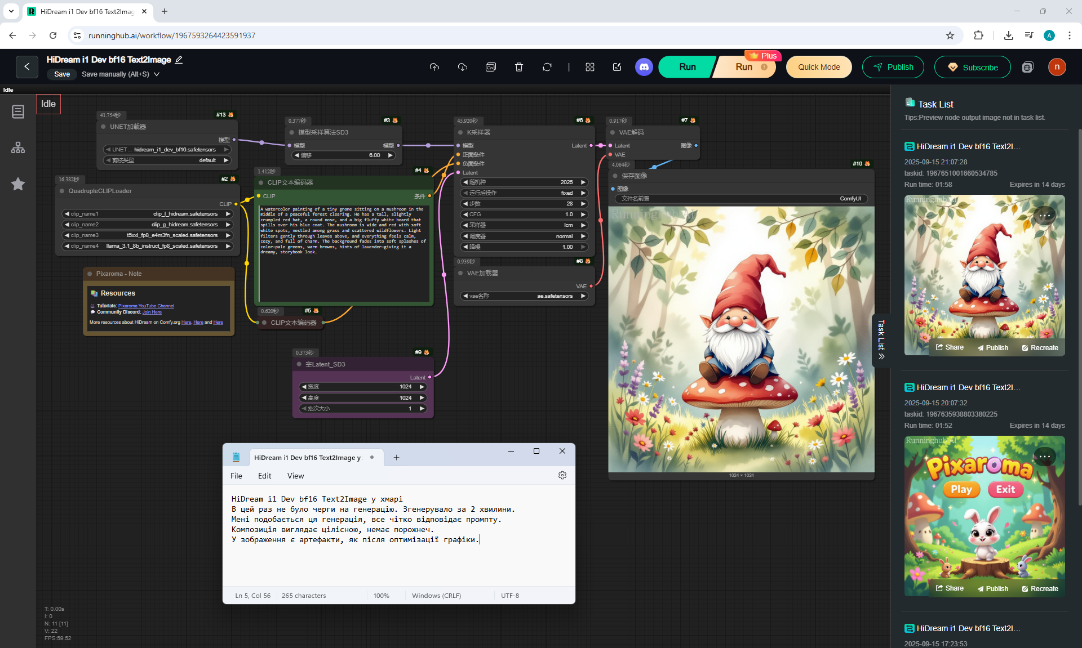The image size is (1082, 648).
Task: Open the Discord community icon
Action: 644,67
